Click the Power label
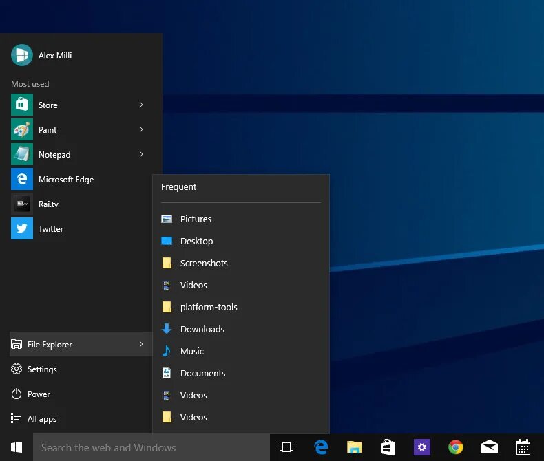This screenshot has width=544, height=461. click(39, 394)
